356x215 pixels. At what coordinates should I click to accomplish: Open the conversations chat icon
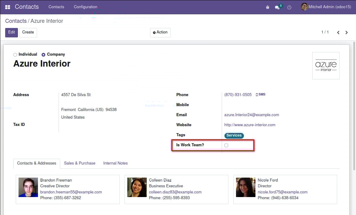click(x=277, y=7)
